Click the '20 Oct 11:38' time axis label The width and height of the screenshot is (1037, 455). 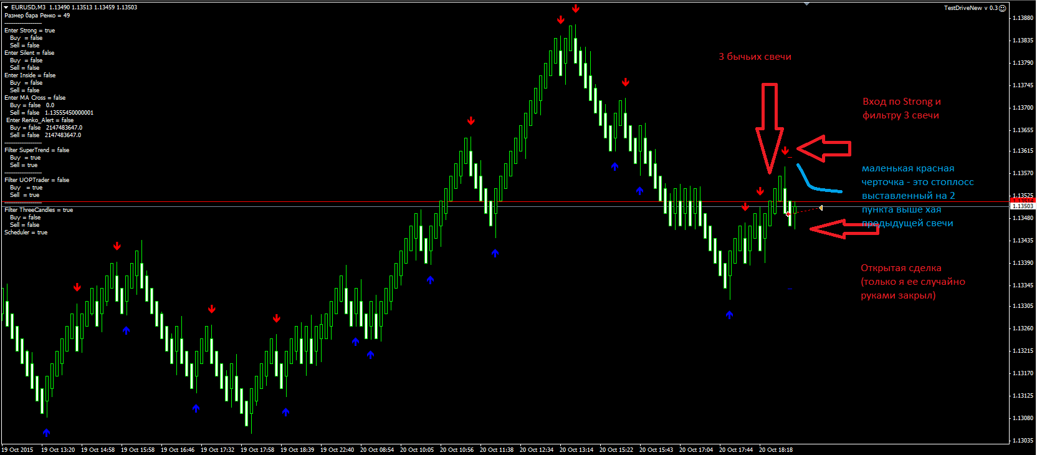pyautogui.click(x=497, y=450)
